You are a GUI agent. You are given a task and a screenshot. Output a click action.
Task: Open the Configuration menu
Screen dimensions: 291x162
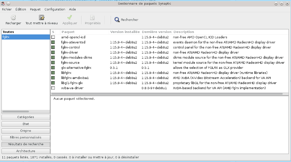pyautogui.click(x=55, y=9)
